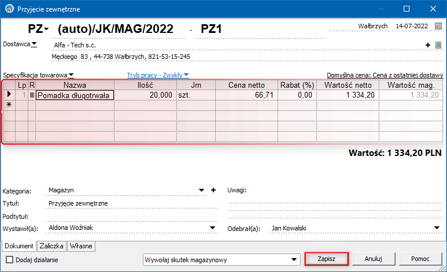Screen dimensions: 447x272
Task: Click the Wartość netto column header
Action: pos(348,85)
